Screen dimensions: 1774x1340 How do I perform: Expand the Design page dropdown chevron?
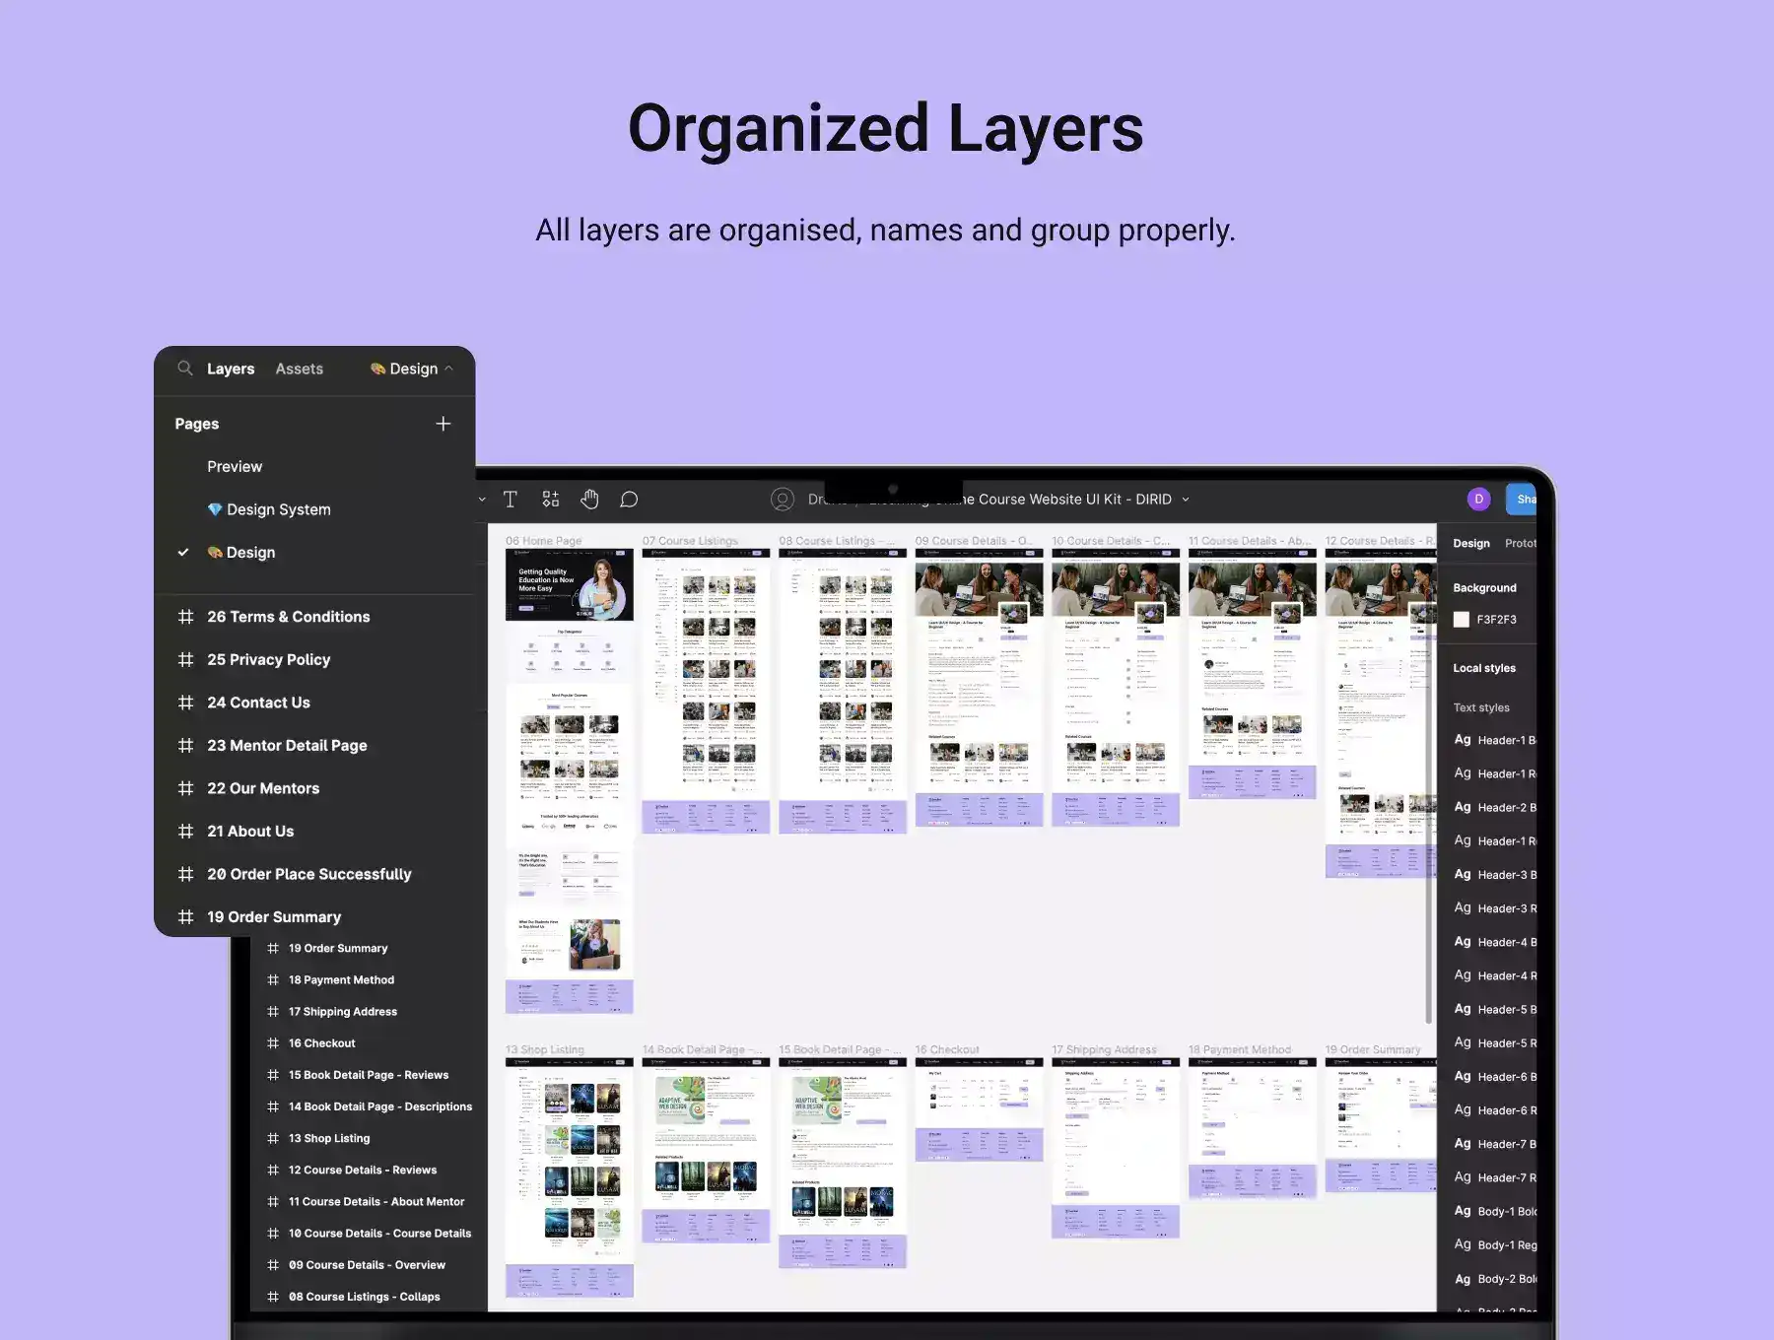449,368
